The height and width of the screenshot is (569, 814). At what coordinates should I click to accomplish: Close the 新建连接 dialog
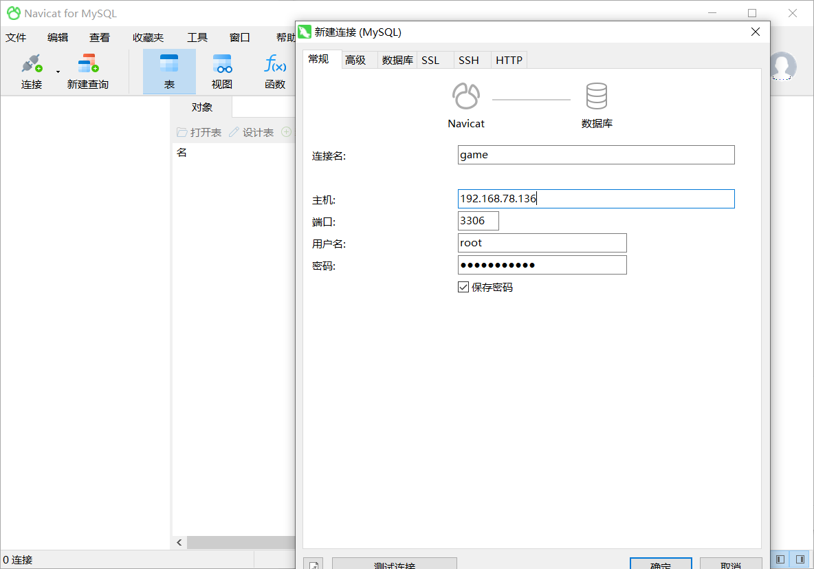(756, 32)
